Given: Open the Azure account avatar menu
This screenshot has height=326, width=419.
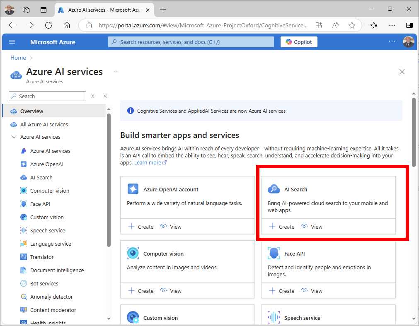Looking at the screenshot, I should pos(408,42).
